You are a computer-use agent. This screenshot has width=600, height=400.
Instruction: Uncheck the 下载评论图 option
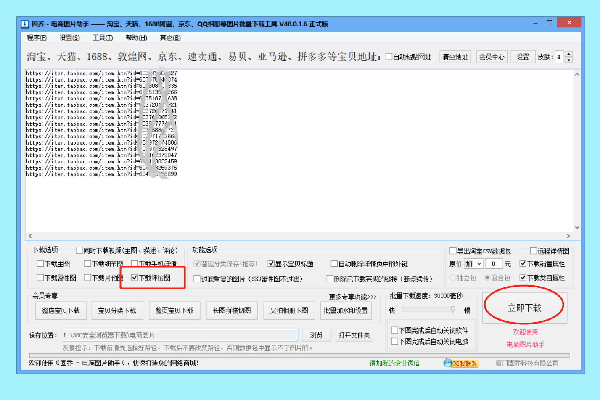(x=135, y=278)
